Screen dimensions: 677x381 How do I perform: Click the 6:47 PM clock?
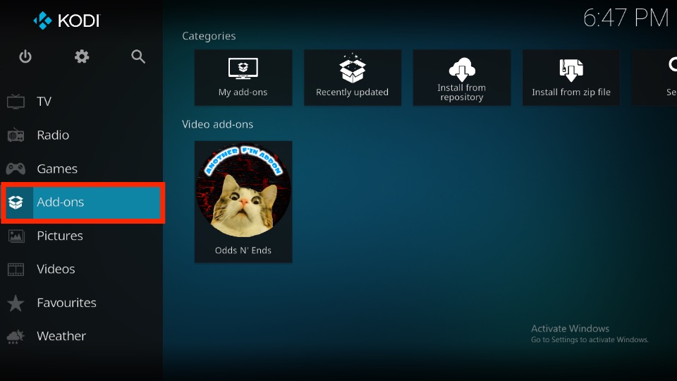626,18
